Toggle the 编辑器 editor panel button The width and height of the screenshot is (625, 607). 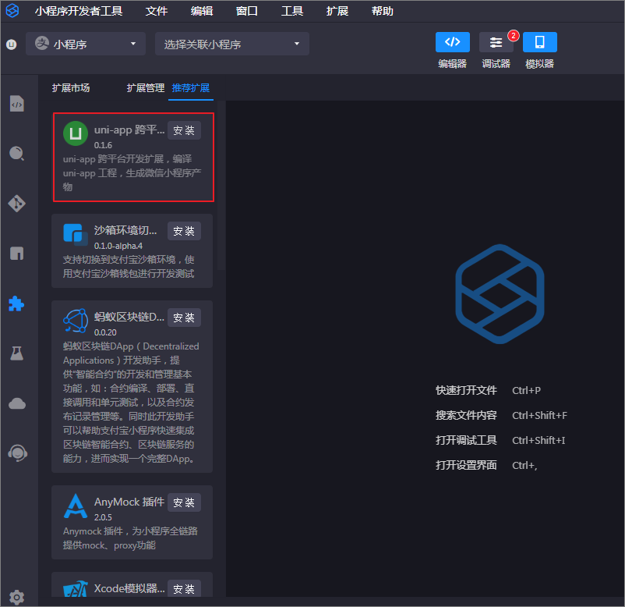pyautogui.click(x=452, y=43)
